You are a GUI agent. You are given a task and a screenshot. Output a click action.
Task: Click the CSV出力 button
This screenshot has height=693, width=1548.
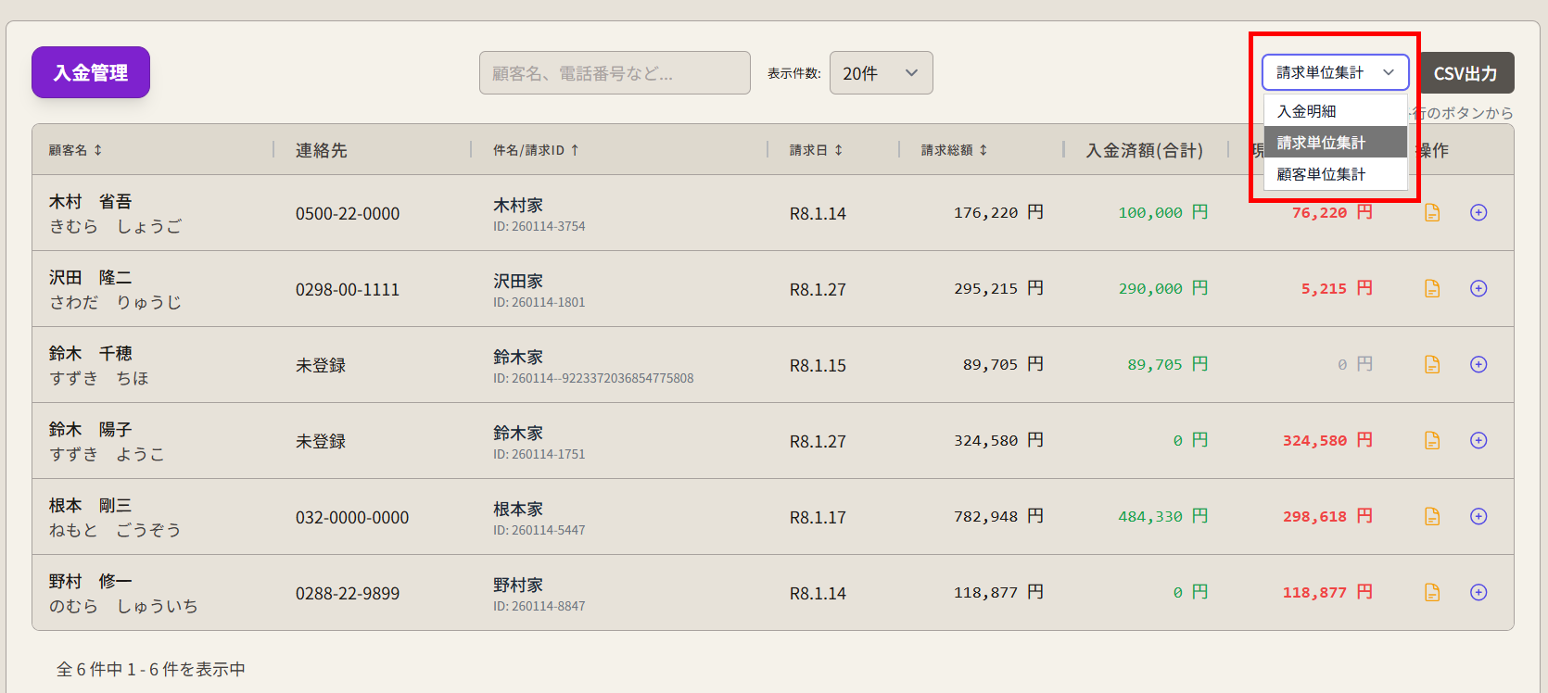[1466, 73]
